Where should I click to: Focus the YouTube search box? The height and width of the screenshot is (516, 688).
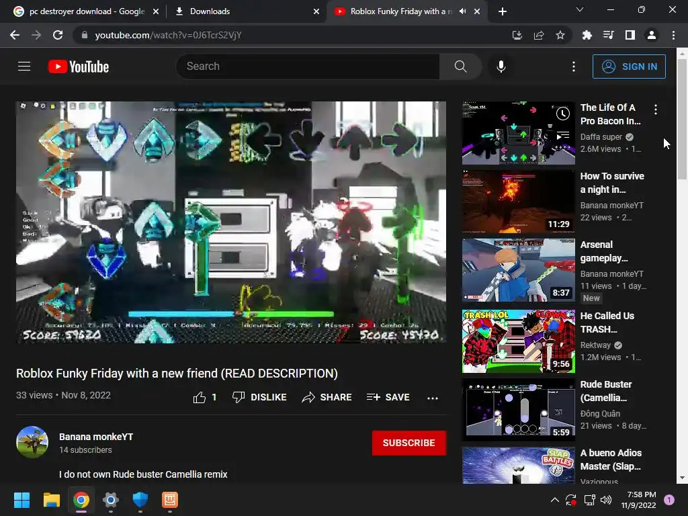(308, 67)
